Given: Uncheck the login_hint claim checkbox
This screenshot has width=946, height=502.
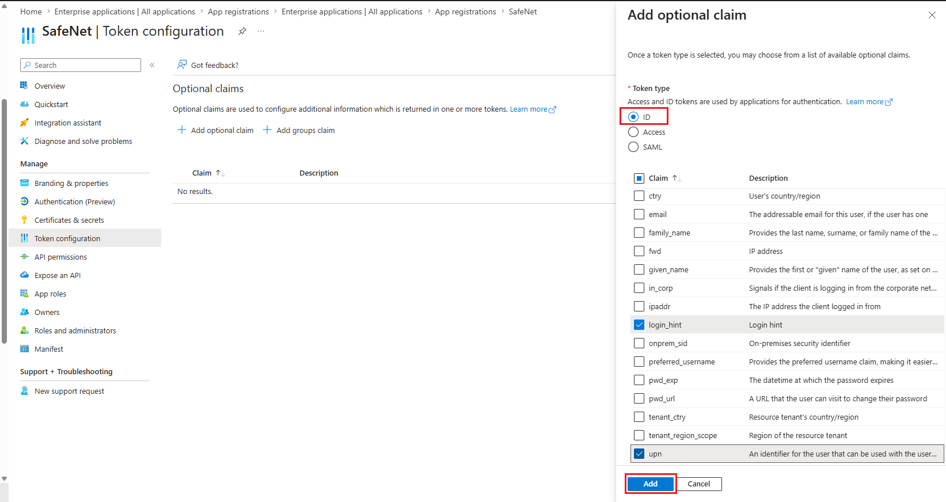Looking at the screenshot, I should tap(639, 325).
